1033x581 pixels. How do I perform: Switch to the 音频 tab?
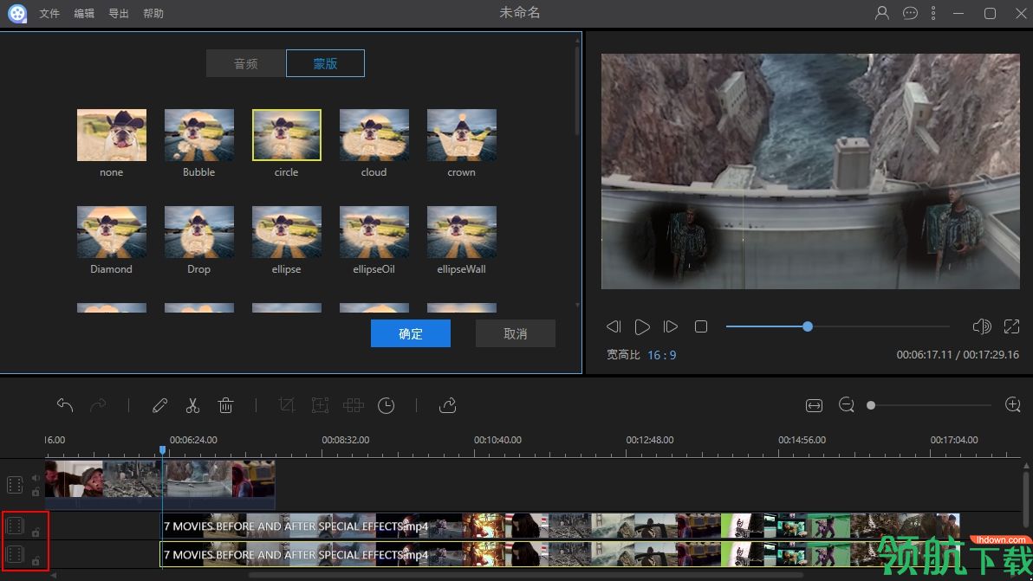tap(246, 64)
